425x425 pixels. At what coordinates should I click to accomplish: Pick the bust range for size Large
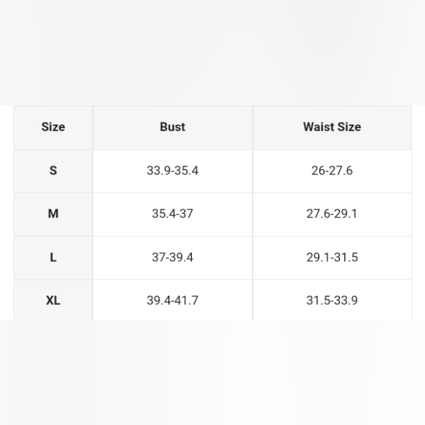click(x=173, y=258)
